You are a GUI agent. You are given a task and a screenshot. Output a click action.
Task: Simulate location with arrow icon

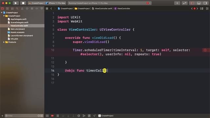[94, 116]
